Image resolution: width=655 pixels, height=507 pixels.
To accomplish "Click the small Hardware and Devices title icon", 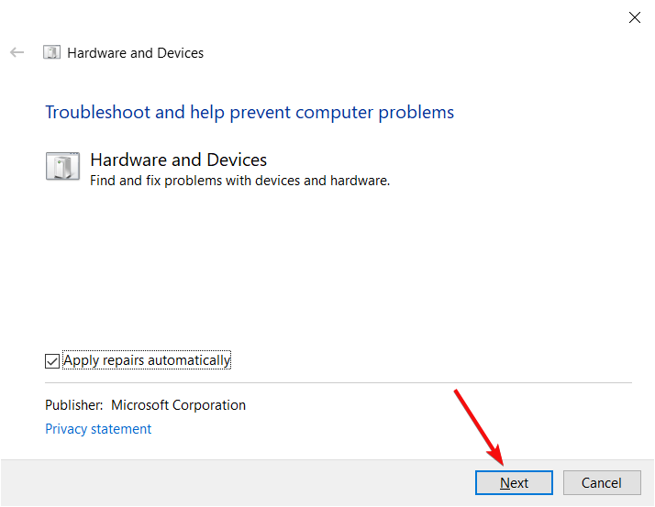I will (x=51, y=52).
